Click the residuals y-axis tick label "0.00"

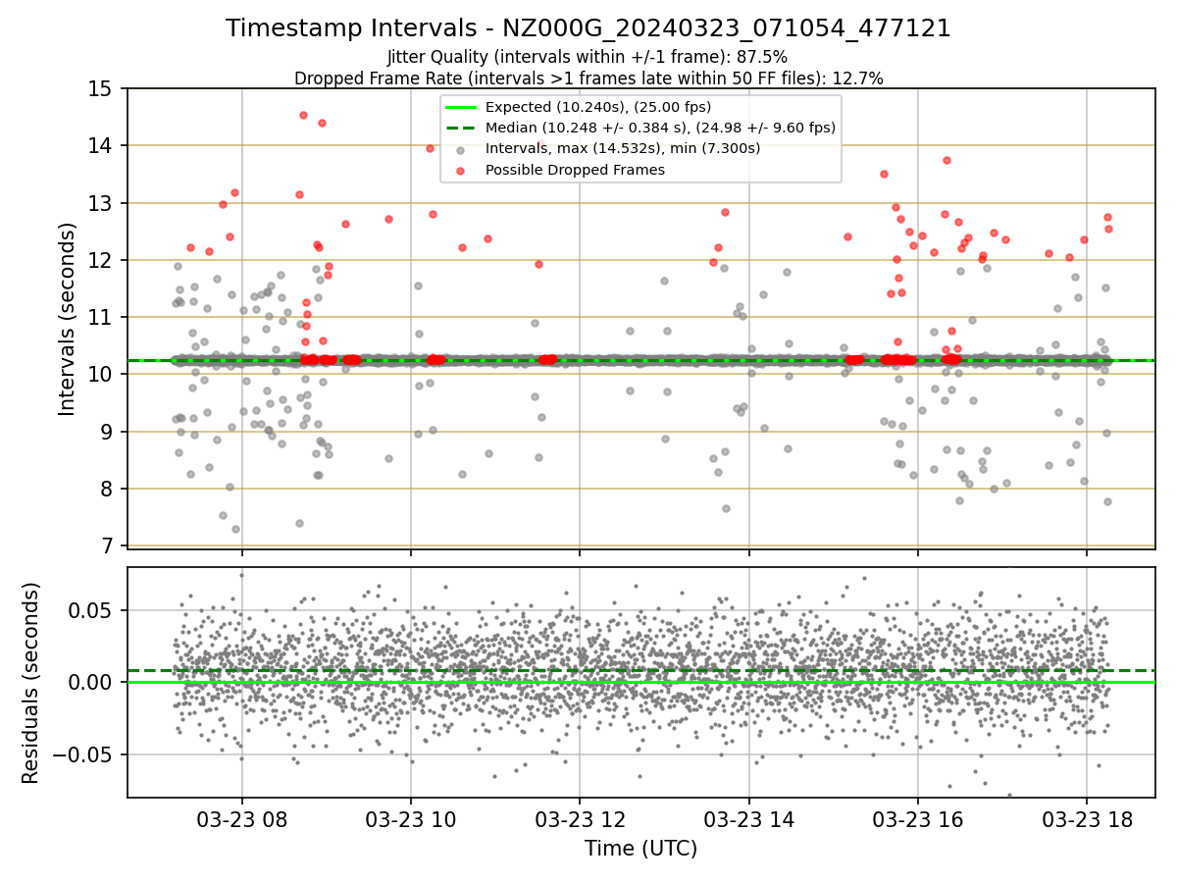click(x=91, y=682)
